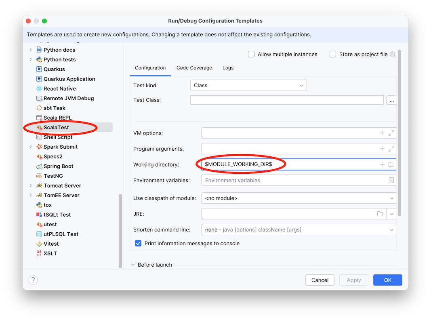Image resolution: width=431 pixels, height=320 pixels.
Task: Expand the Before launch section
Action: pos(133,265)
